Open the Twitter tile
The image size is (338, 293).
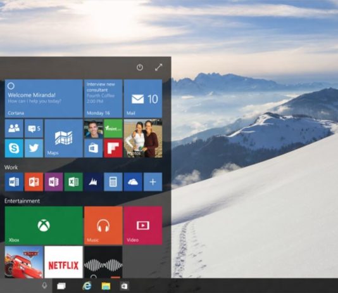[x=34, y=148]
